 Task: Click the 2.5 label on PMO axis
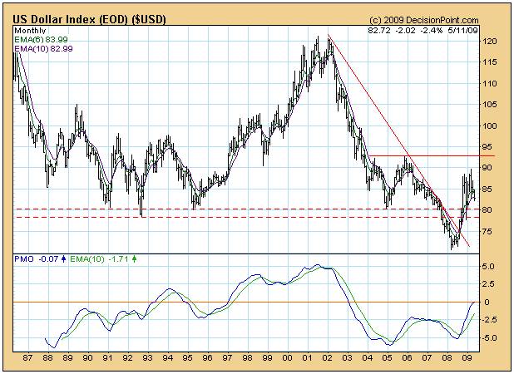489,284
